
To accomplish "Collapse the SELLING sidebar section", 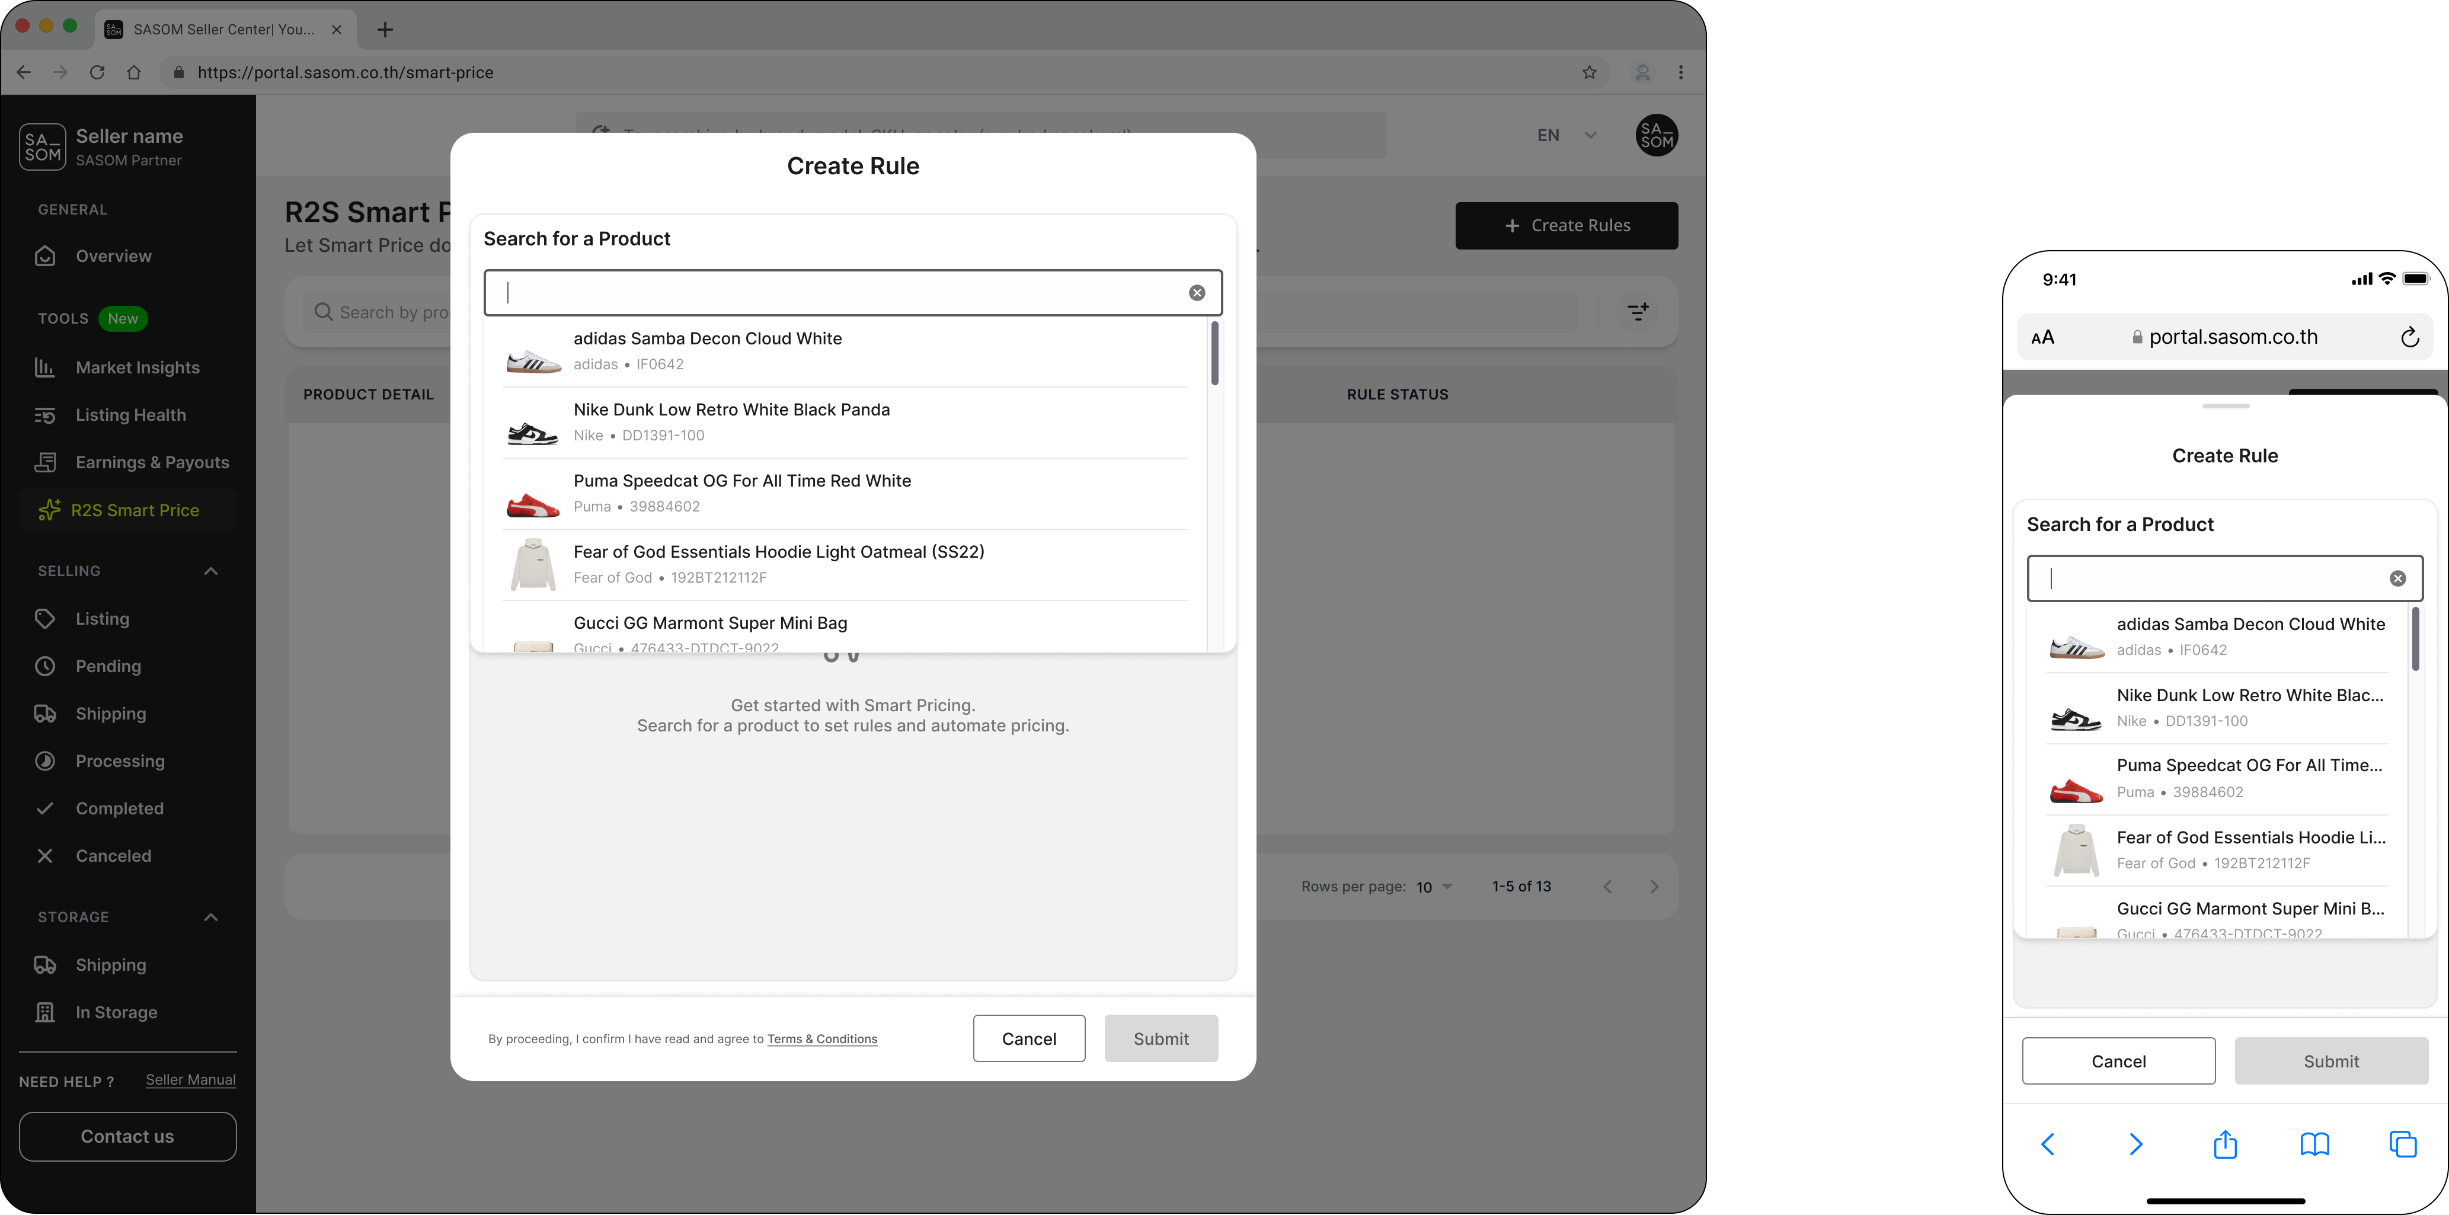I will (211, 571).
